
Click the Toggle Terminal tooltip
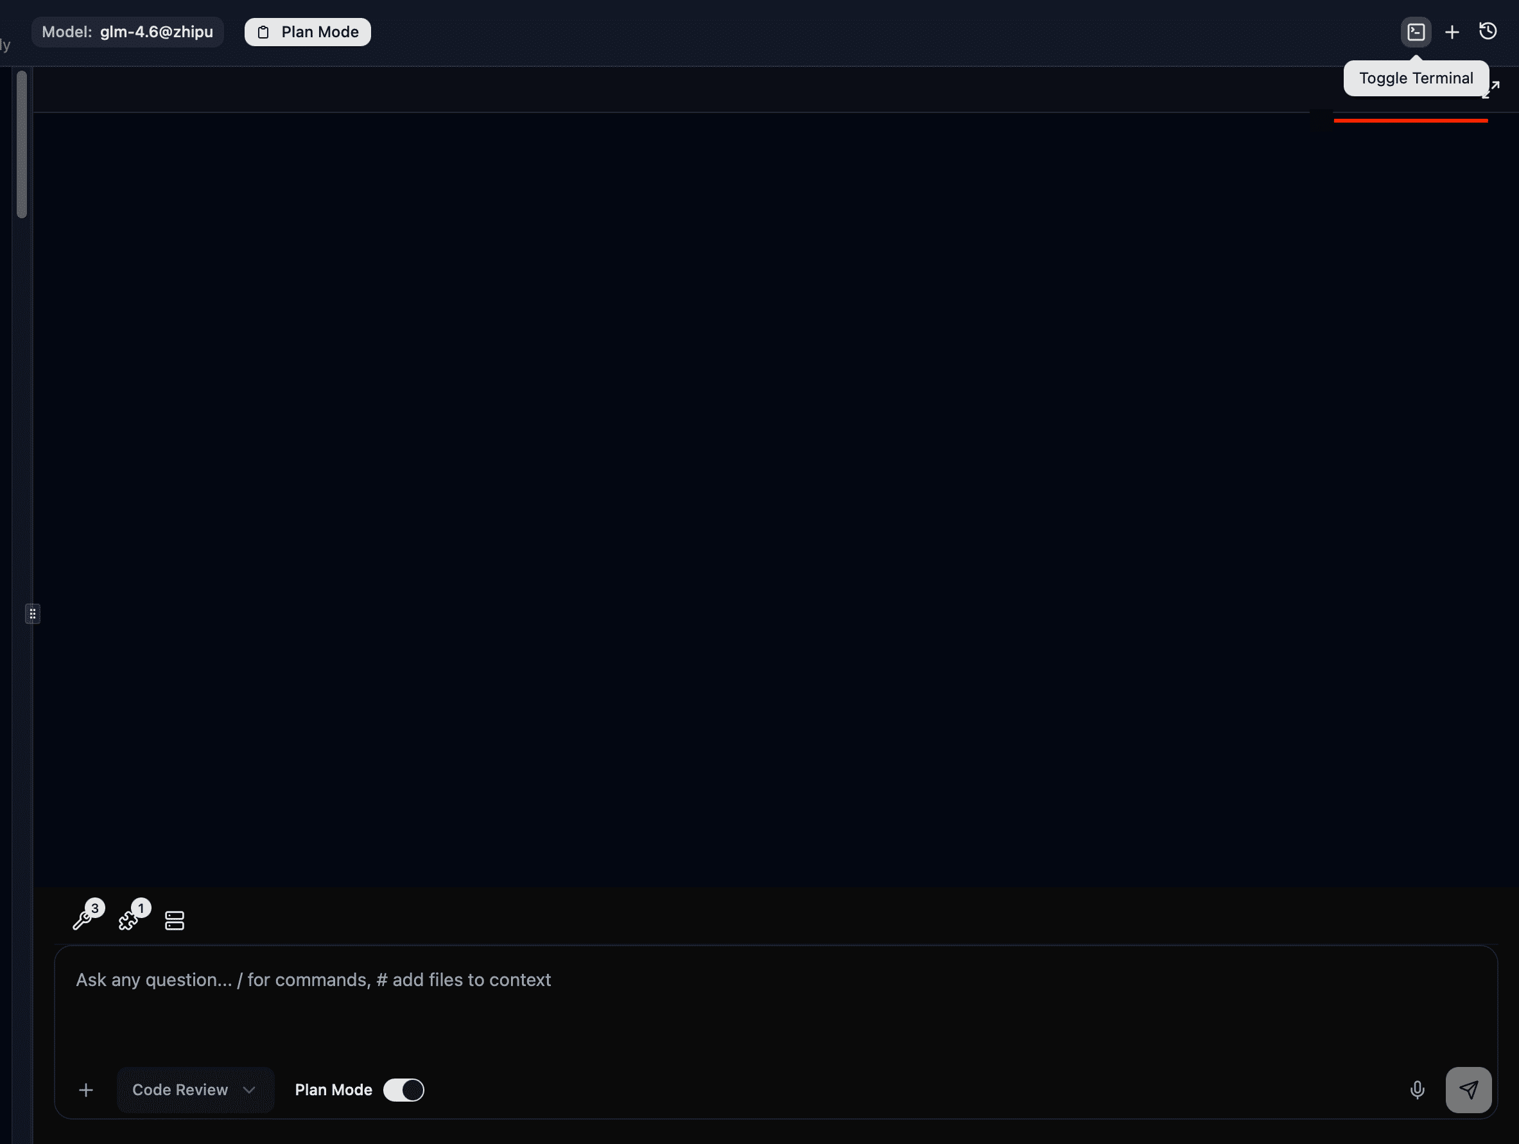1415,78
